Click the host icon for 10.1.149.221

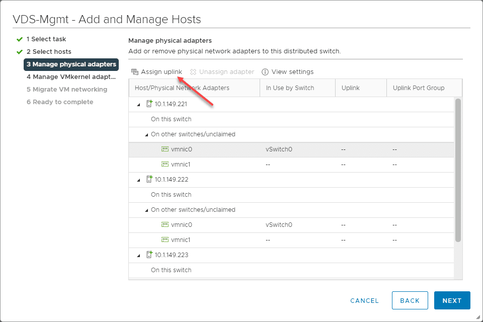[x=149, y=104]
